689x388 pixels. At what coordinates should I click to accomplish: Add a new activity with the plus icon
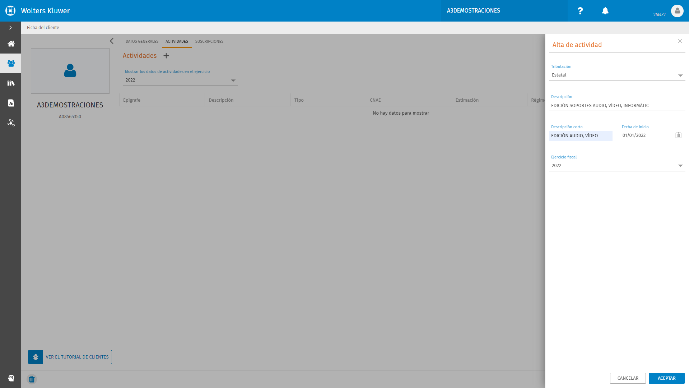(166, 56)
